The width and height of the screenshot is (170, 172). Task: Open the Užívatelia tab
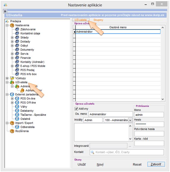coord(81,20)
